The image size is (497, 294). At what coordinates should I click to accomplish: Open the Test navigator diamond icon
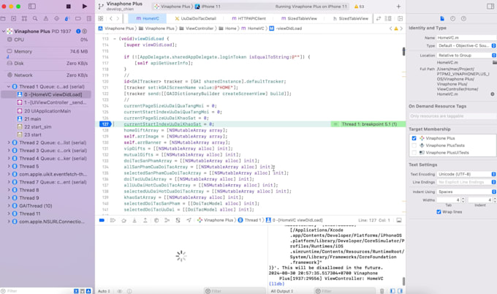(56, 19)
